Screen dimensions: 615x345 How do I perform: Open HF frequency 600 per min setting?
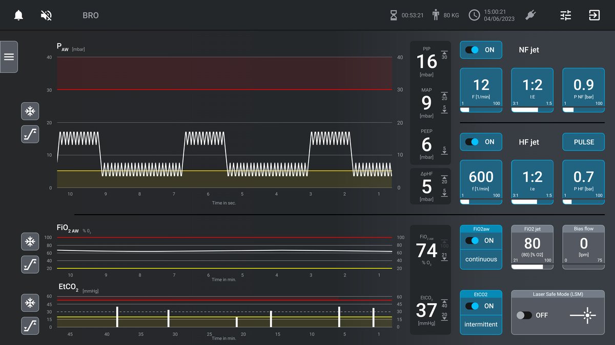[481, 182]
